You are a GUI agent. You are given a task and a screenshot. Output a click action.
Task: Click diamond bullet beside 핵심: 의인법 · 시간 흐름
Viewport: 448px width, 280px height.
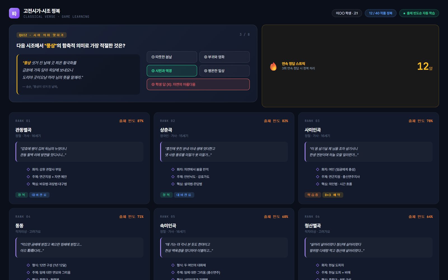coord(318,184)
